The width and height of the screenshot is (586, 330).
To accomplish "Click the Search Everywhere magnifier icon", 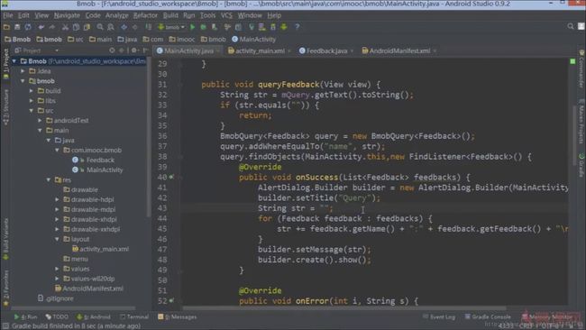I will pyautogui.click(x=571, y=26).
